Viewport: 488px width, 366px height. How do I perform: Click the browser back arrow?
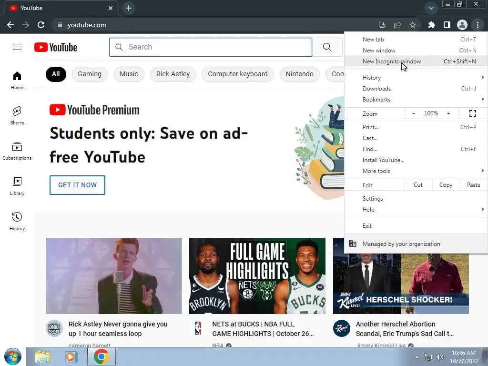(10, 25)
